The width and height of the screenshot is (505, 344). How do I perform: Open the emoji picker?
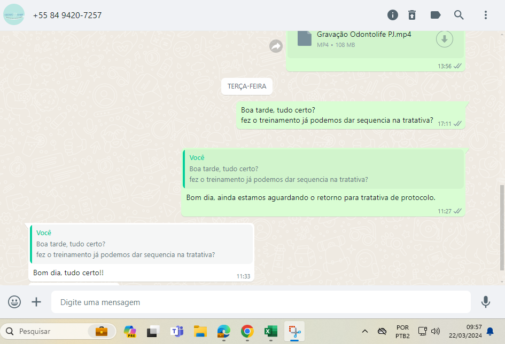pos(14,302)
